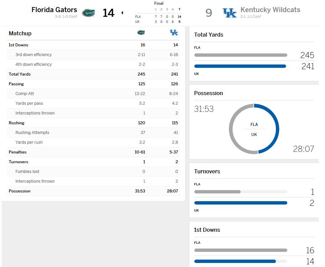325x267 pixels.
Task: Click the blue UK bar in Turnovers card
Action: tap(241, 203)
